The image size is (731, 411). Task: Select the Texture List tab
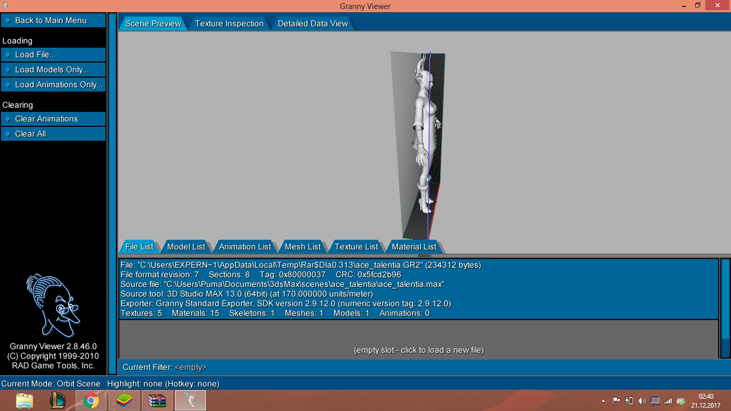(356, 247)
